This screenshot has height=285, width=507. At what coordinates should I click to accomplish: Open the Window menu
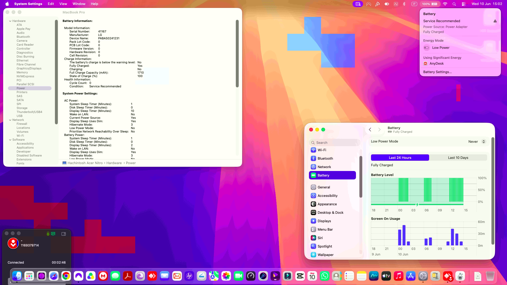coord(79,4)
